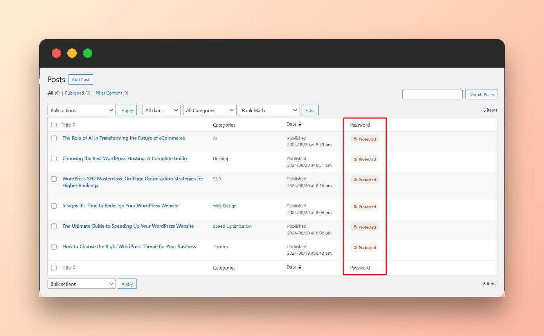
Task: Tick the select-all checkbox in the table footer
Action: (x=54, y=268)
